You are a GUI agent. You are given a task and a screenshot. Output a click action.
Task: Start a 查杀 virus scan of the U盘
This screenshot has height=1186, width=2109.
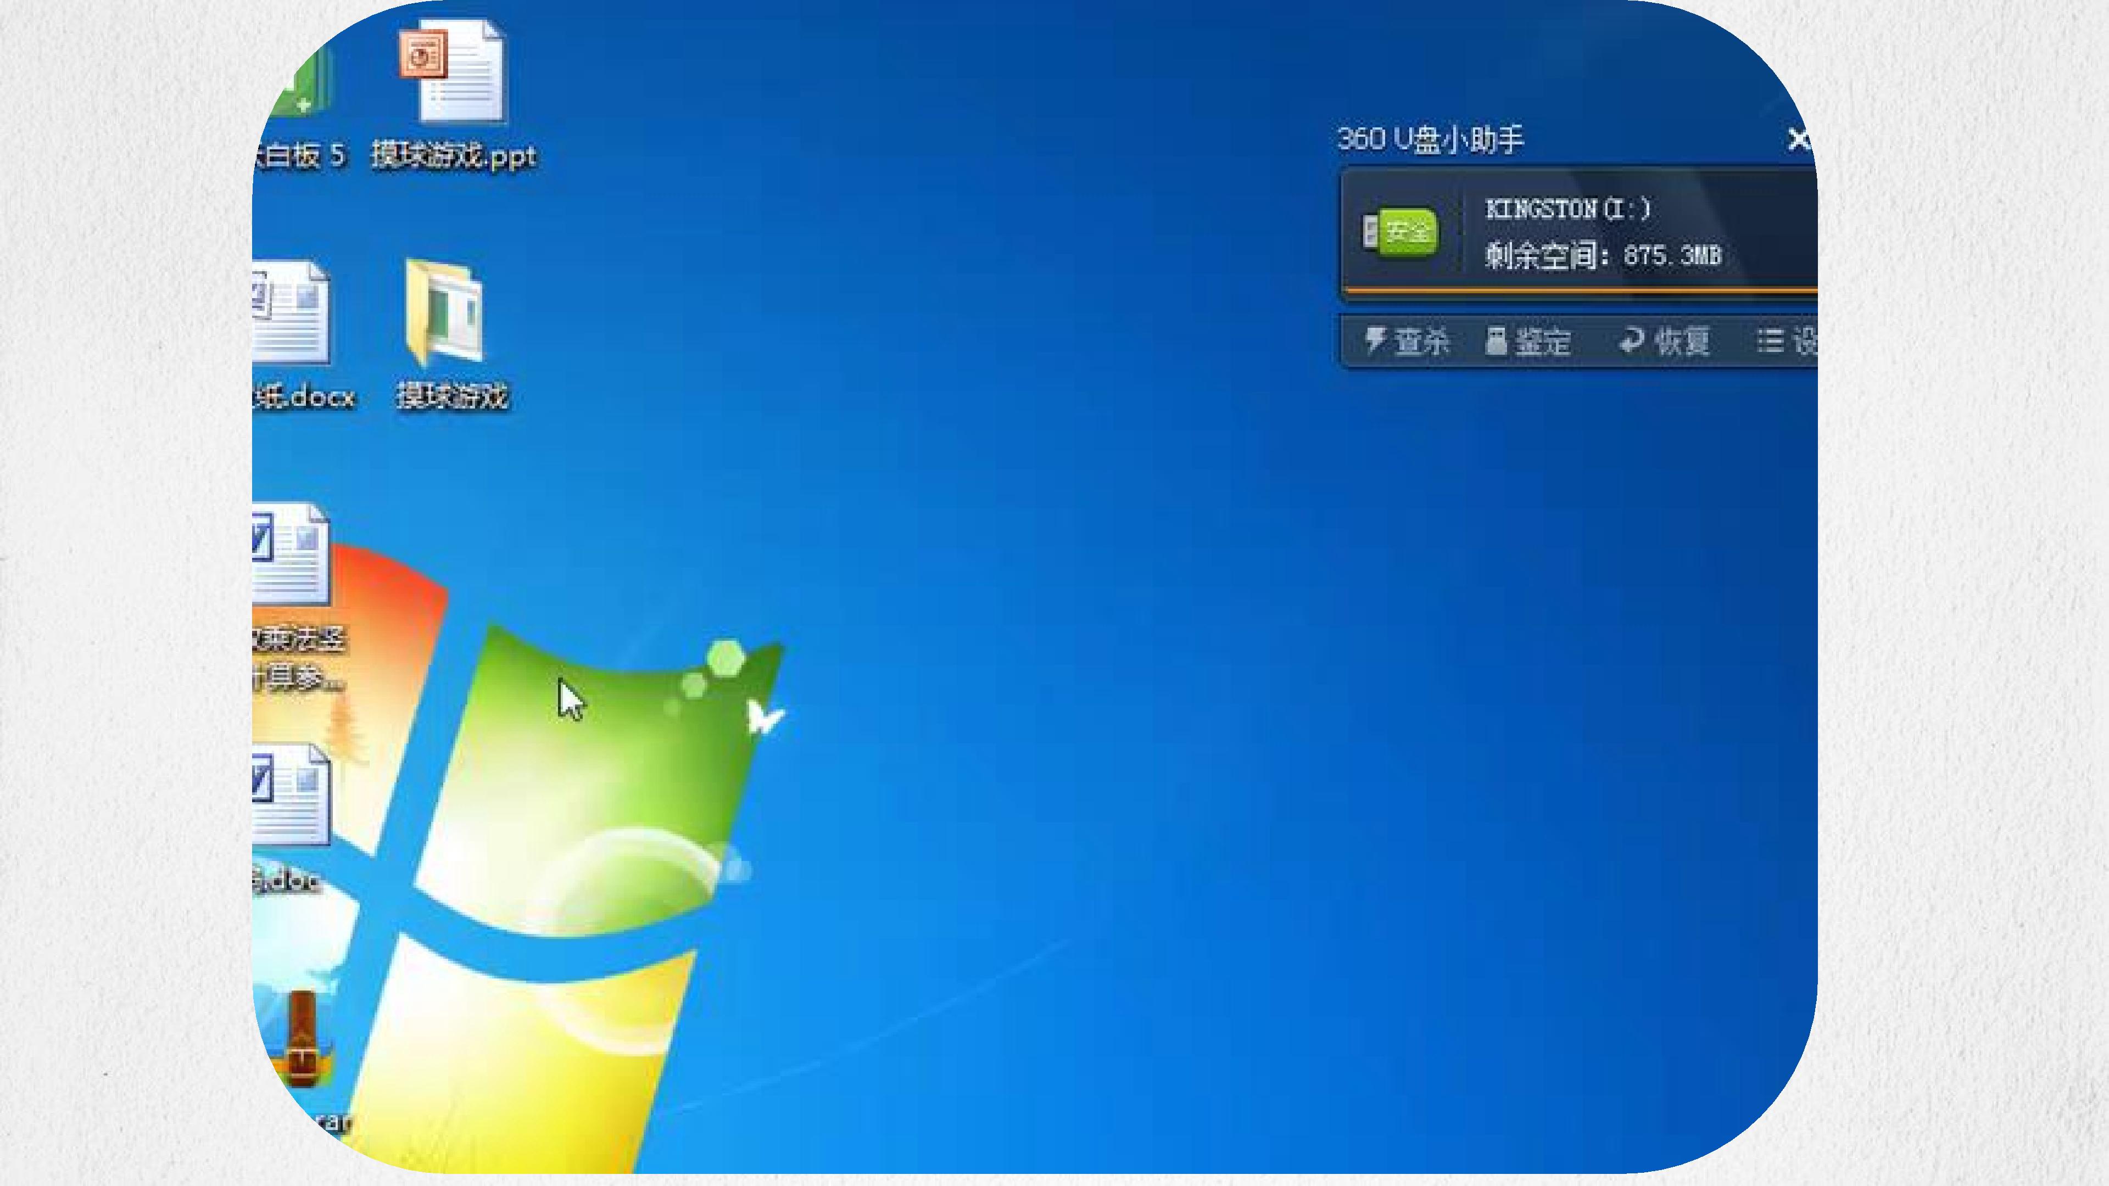pyautogui.click(x=1407, y=340)
